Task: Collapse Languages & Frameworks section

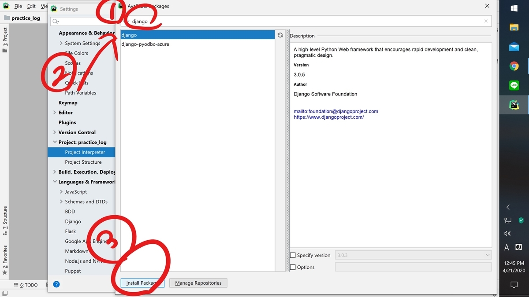Action: click(55, 182)
